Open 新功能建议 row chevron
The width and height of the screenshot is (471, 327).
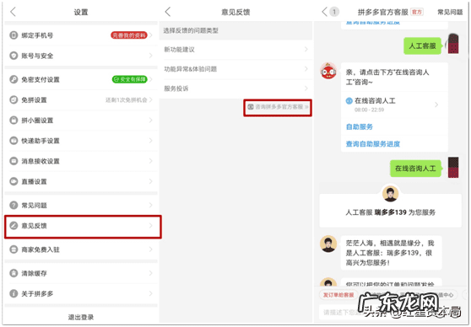pos(306,49)
